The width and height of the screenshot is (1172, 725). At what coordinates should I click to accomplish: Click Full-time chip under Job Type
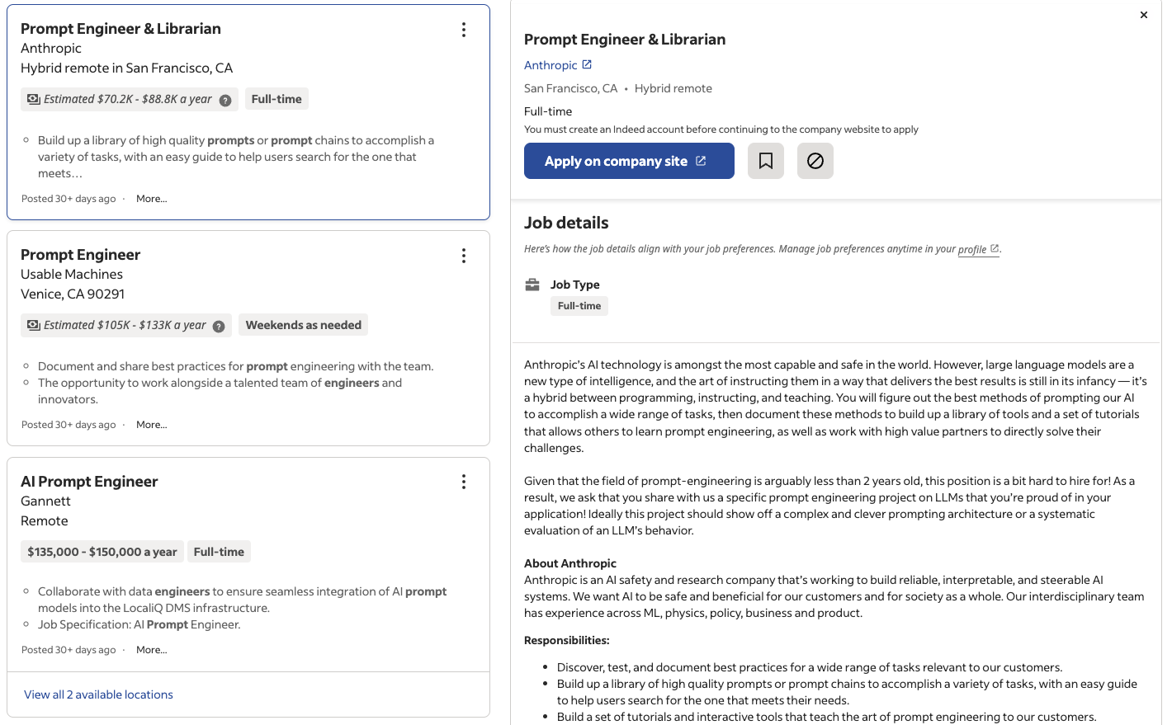coord(579,306)
